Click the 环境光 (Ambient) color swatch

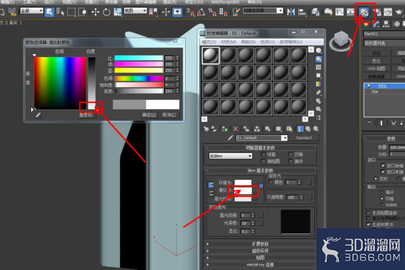coord(243,183)
